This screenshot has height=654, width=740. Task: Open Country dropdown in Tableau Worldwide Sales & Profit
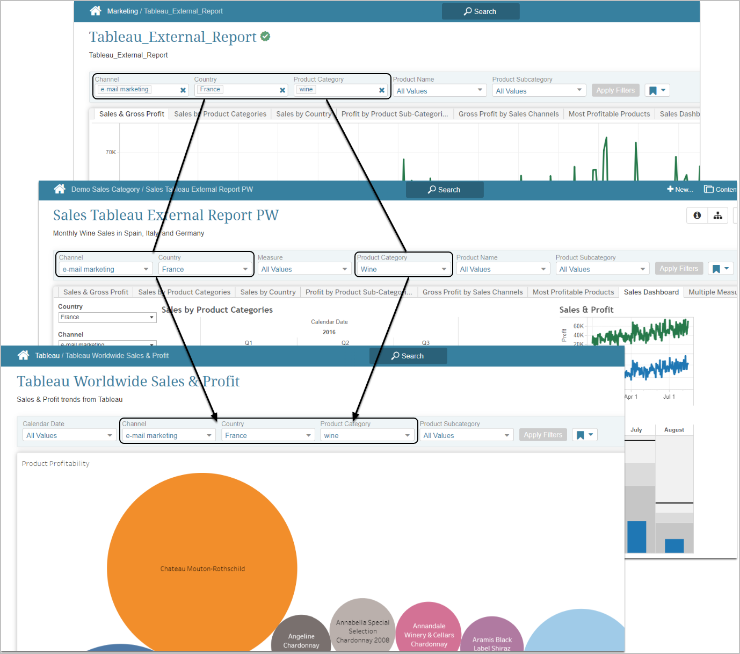click(x=268, y=435)
